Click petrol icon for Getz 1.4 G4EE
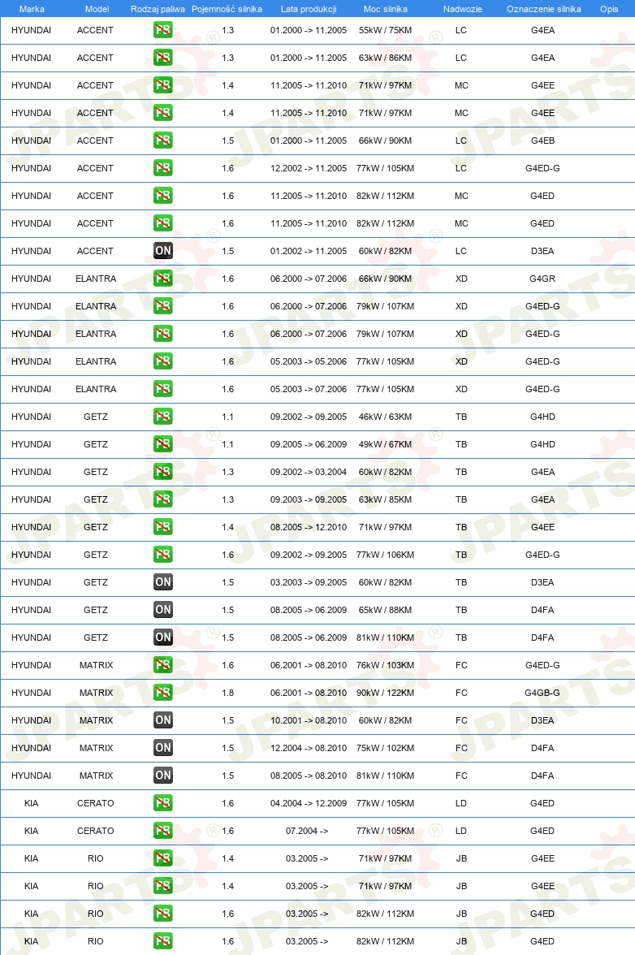Screen dimensions: 635x955 click(x=162, y=527)
